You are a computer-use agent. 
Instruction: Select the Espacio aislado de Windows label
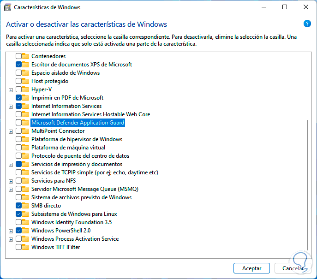coord(66,73)
